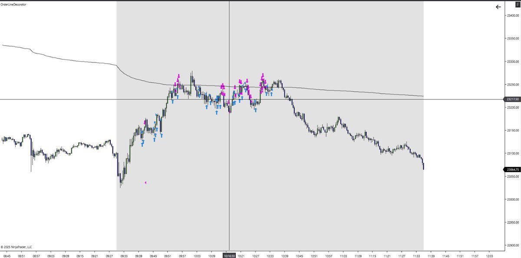Click the 12:03 time axis label
The width and height of the screenshot is (521, 258).
(488, 256)
